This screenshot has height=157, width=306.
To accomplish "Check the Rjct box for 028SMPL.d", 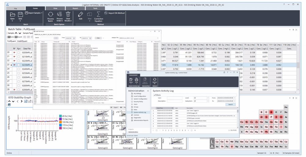I will click(19, 85).
